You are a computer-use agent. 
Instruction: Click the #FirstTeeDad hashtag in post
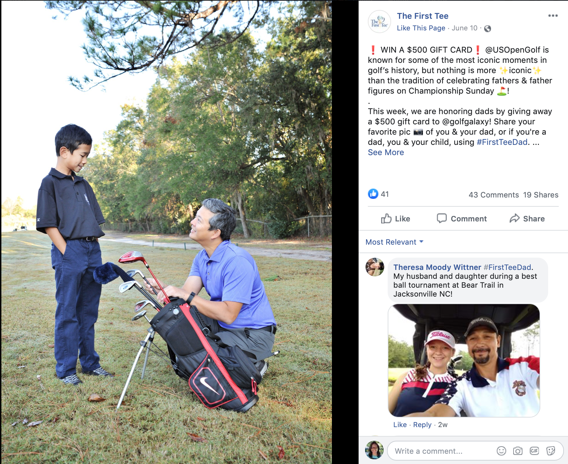(502, 142)
